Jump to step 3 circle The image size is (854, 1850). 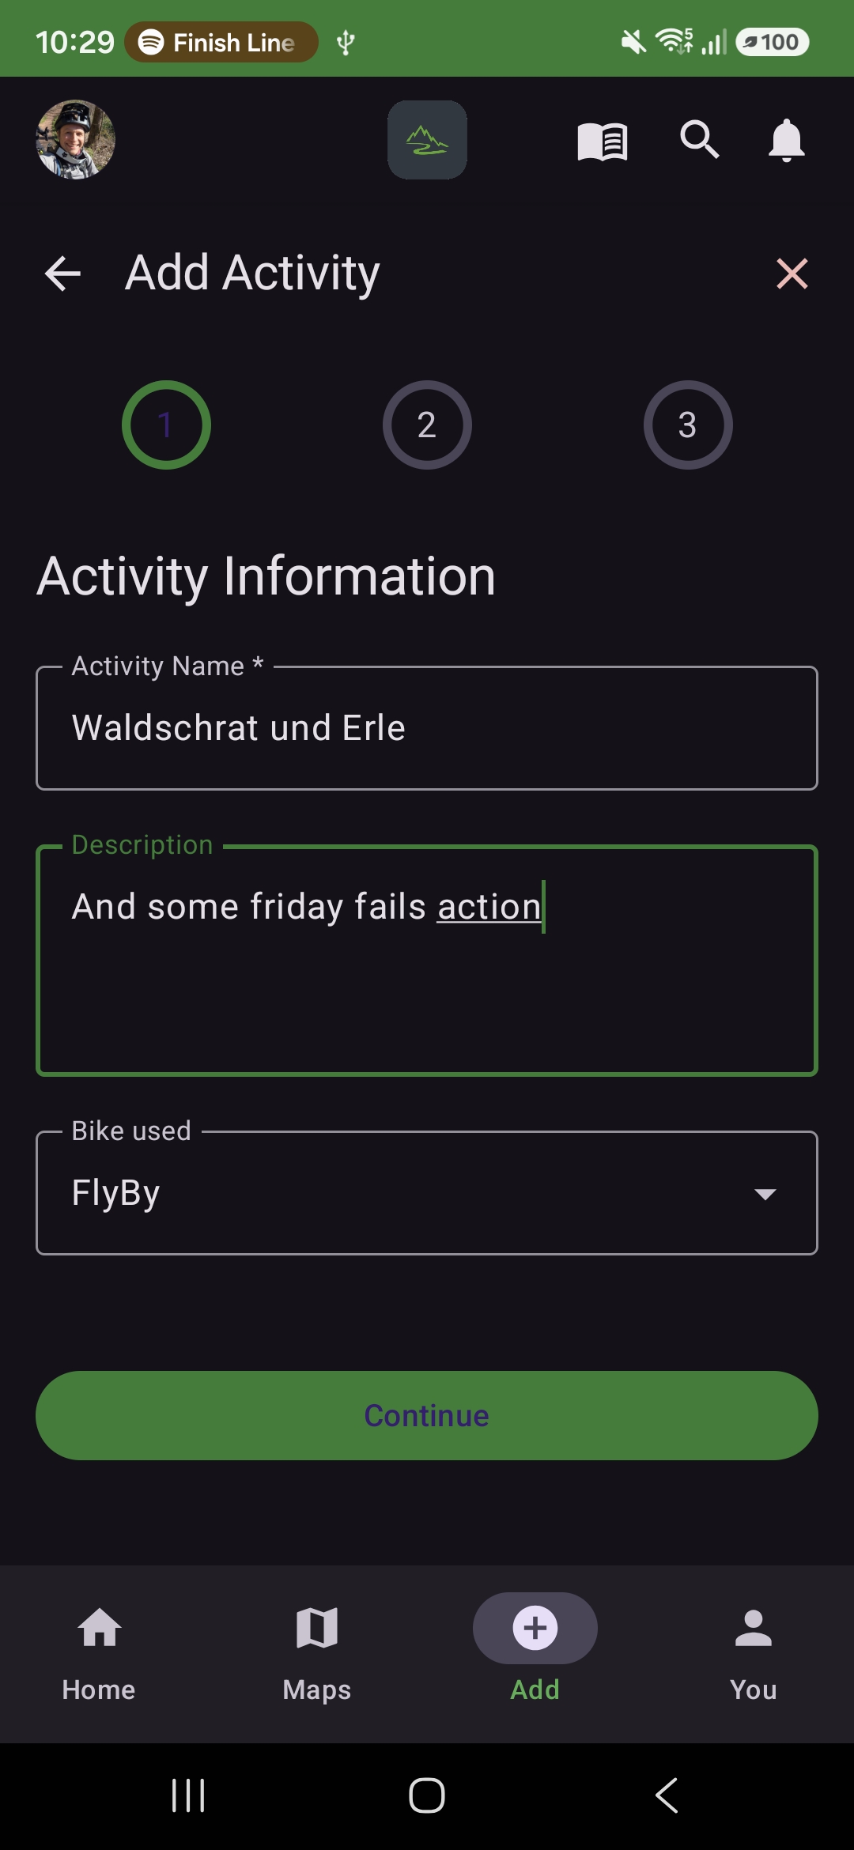688,425
